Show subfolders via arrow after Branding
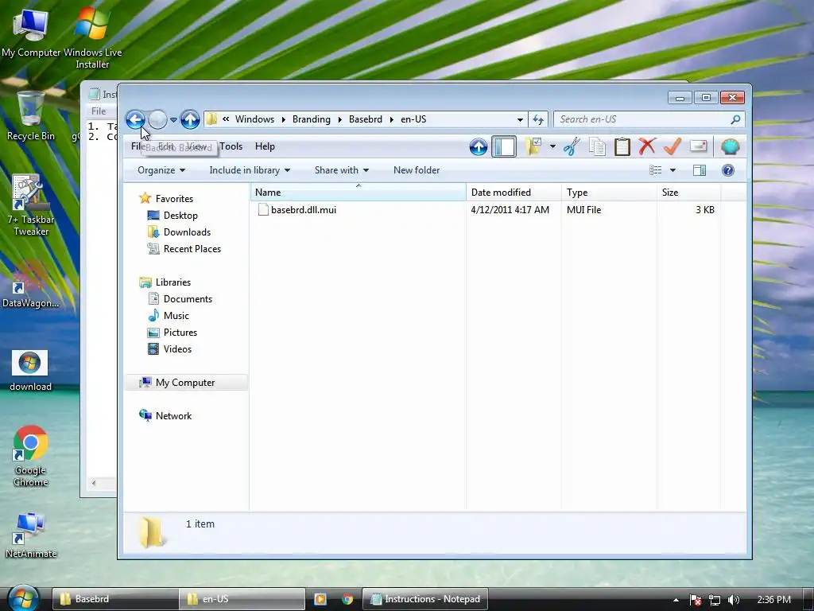The height and width of the screenshot is (611, 814). [339, 120]
